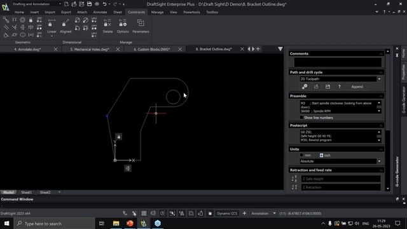Image resolution: width=407 pixels, height=229 pixels.
Task: Collapse the Preamble section
Action: (381, 96)
